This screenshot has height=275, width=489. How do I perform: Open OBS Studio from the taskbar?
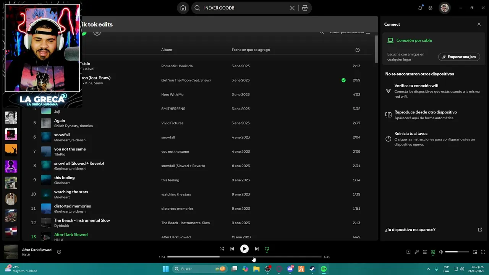pyautogui.click(x=268, y=269)
